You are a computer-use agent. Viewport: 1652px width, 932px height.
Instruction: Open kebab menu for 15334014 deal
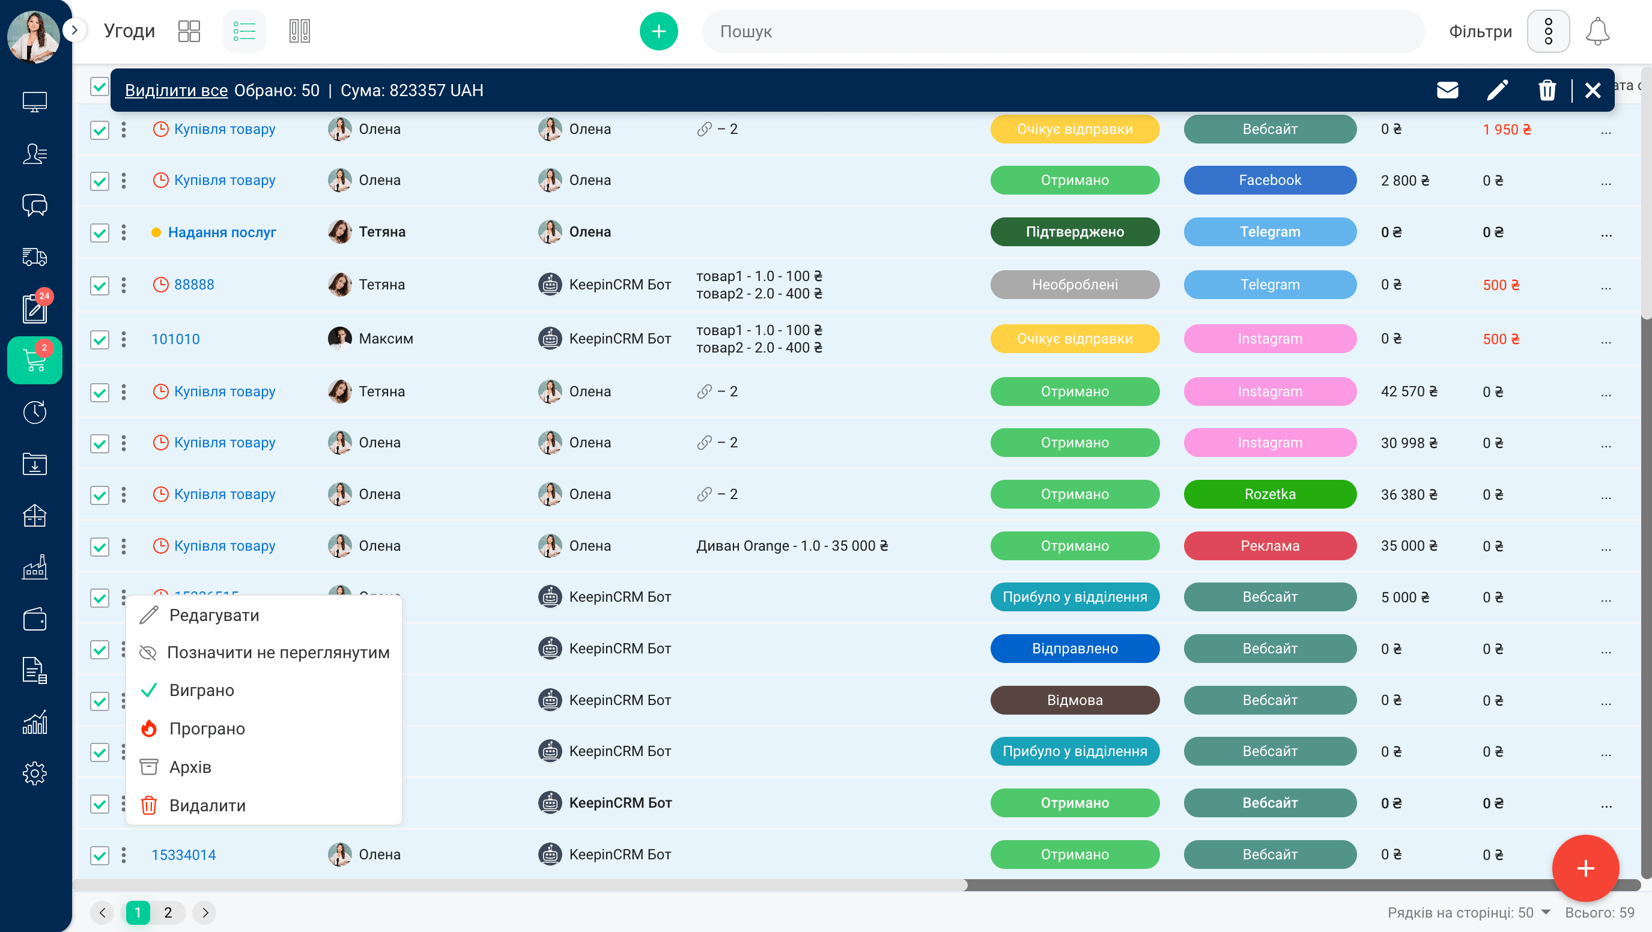click(124, 855)
